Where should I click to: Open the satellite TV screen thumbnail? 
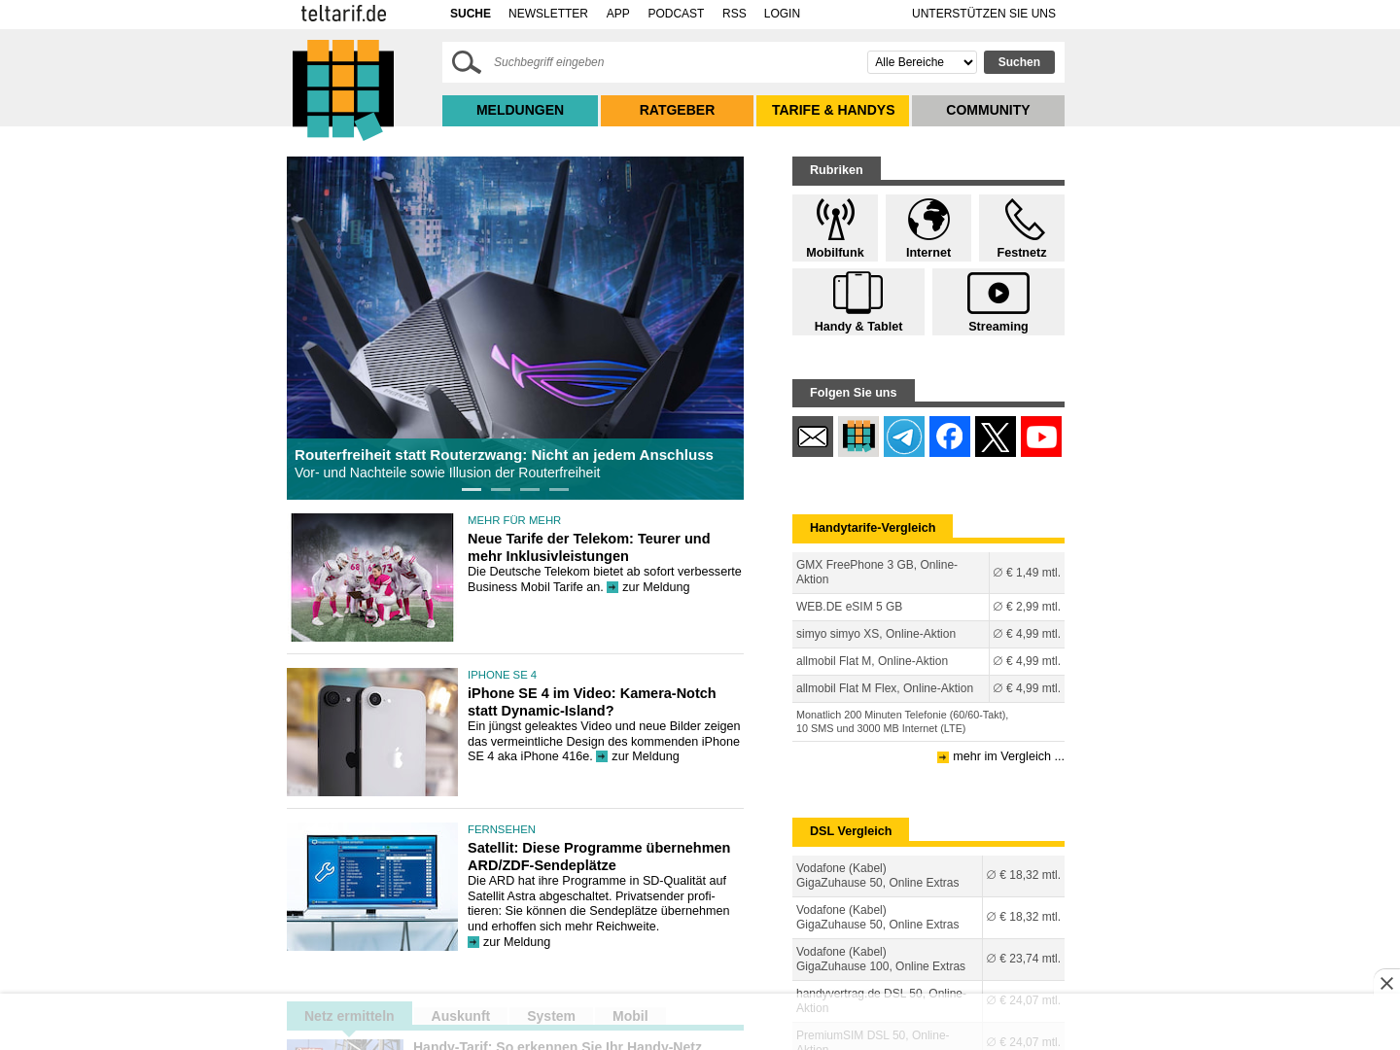(372, 887)
